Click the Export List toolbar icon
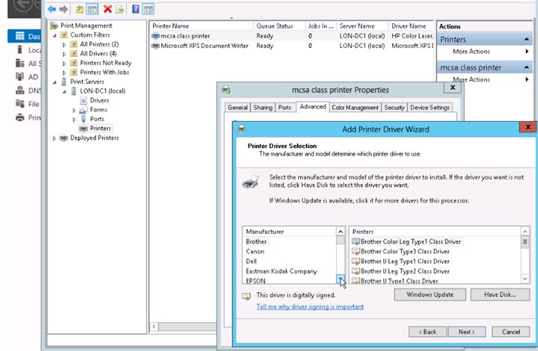The height and width of the screenshot is (351, 538). (x=120, y=9)
